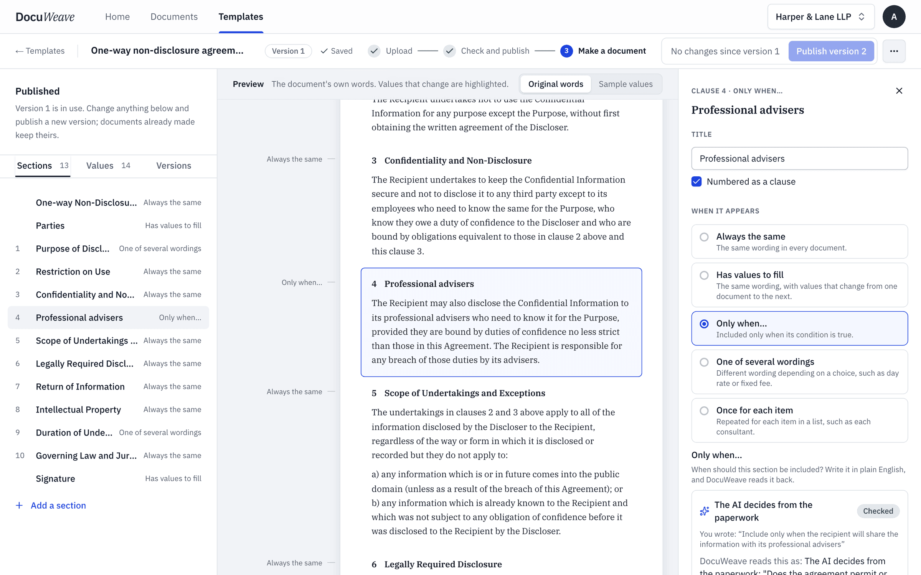Click the user avatar A icon

[894, 17]
